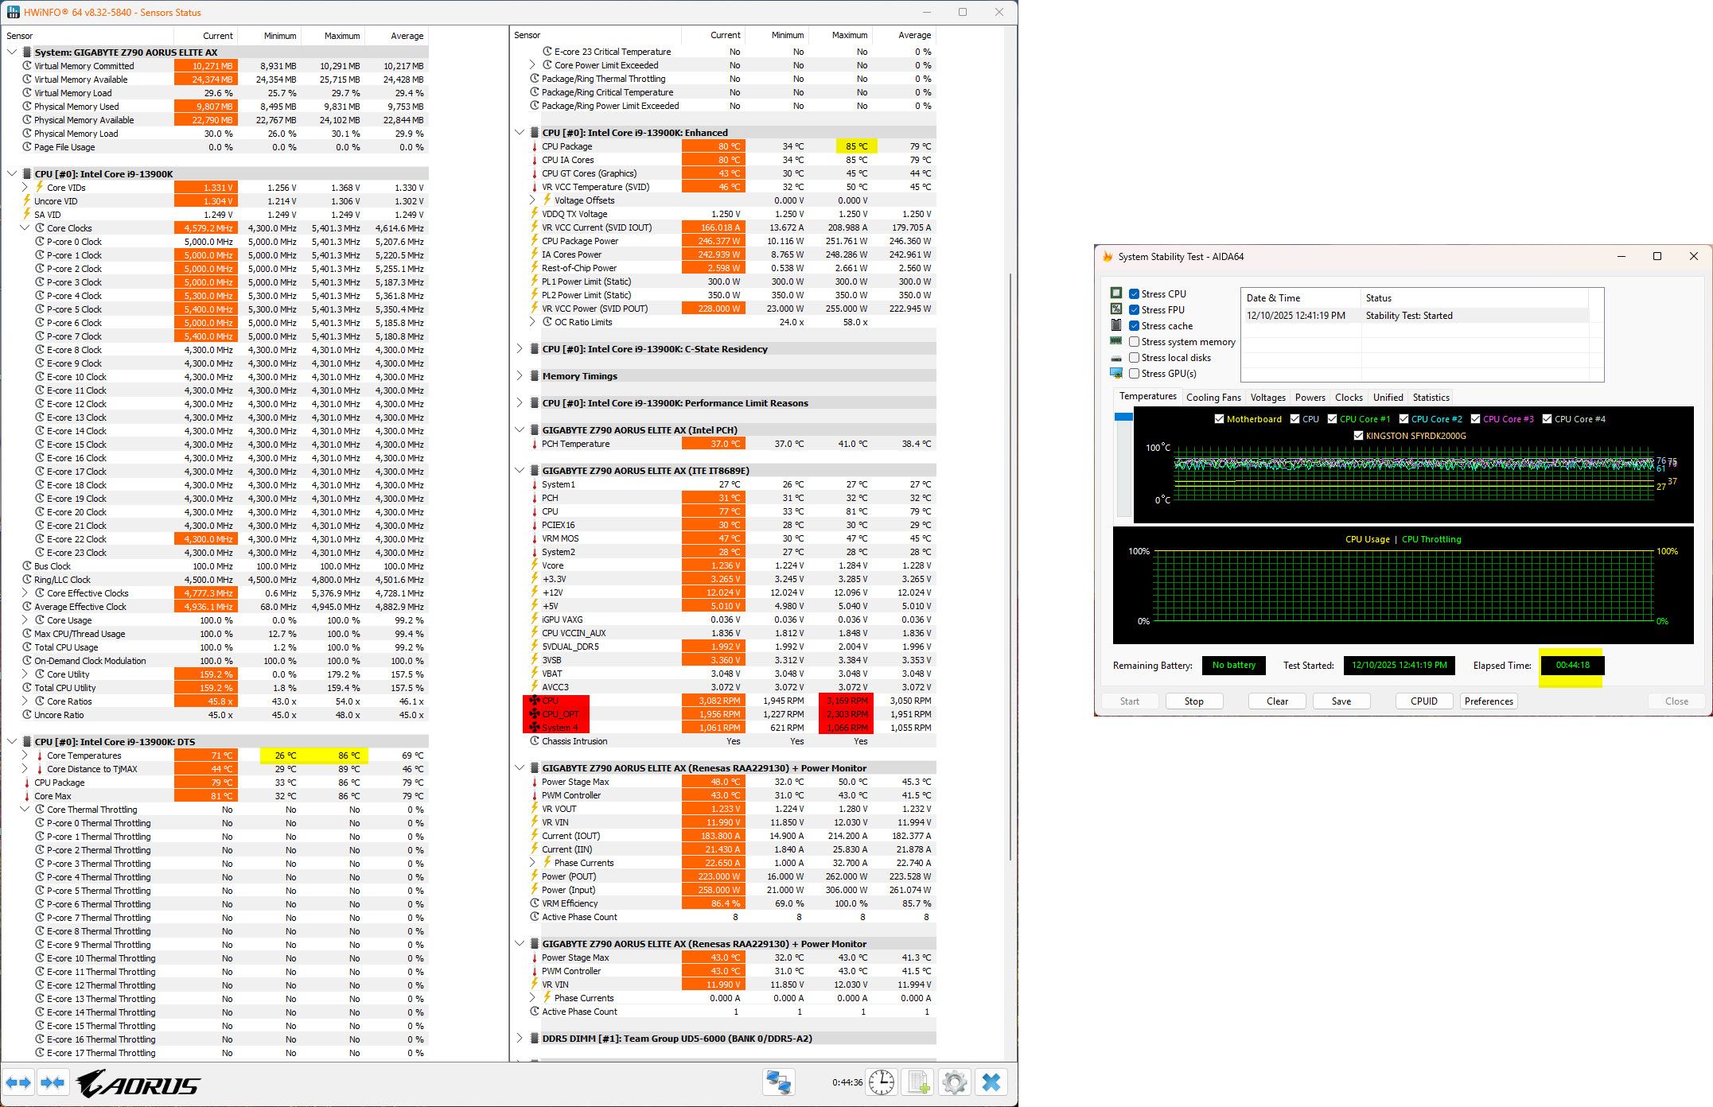This screenshot has height=1107, width=1713.
Task: Toggle the Motherboard graph checkbox
Action: click(x=1219, y=419)
